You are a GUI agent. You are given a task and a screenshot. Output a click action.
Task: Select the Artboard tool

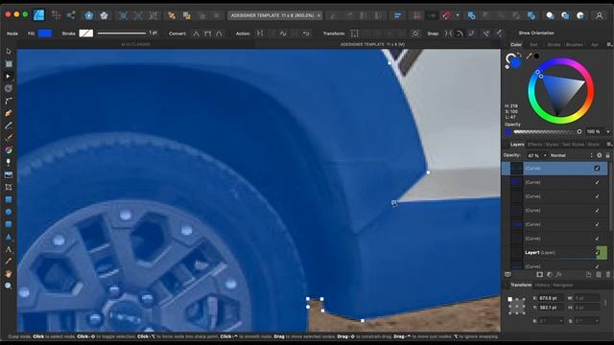point(9,64)
